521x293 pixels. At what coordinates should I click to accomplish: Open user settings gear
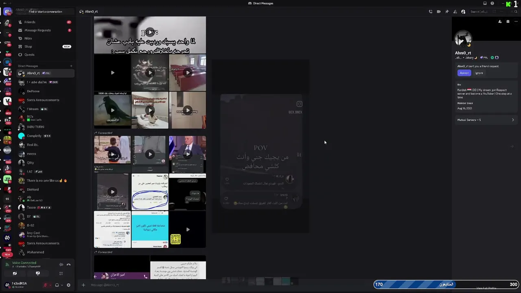(x=68, y=285)
